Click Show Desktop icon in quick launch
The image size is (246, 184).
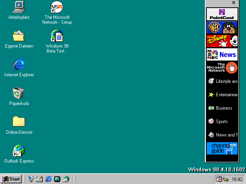click(57, 179)
